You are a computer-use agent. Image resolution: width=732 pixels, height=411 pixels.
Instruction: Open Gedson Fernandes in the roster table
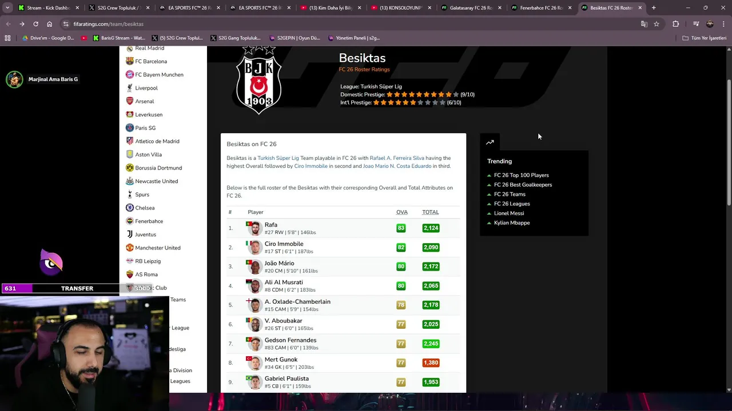click(x=291, y=340)
